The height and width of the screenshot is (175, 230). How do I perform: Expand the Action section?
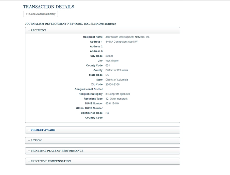[x=35, y=140]
